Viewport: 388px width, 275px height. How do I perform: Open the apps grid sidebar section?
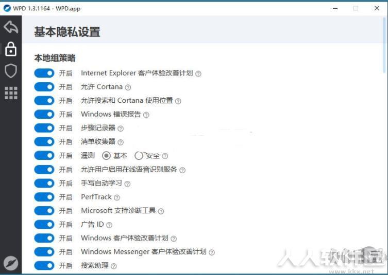[11, 93]
